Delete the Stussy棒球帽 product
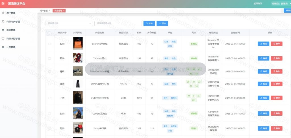291x138 pixels. (x=277, y=128)
